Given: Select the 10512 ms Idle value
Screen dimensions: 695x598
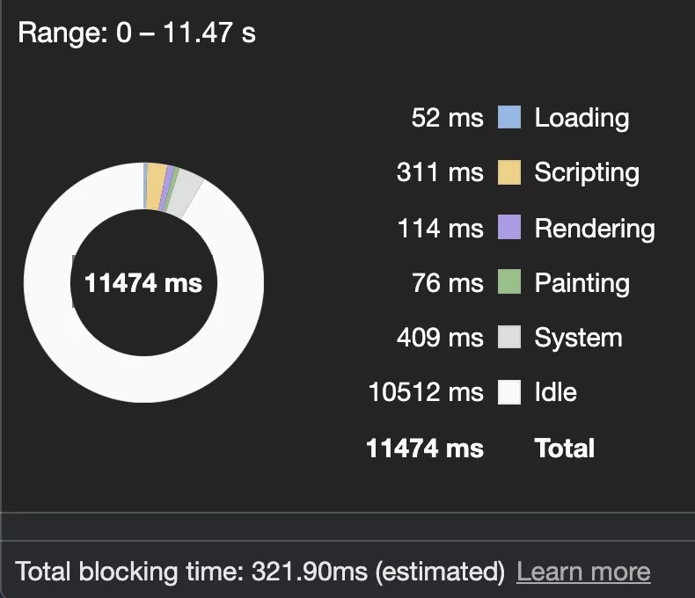Looking at the screenshot, I should [x=426, y=392].
